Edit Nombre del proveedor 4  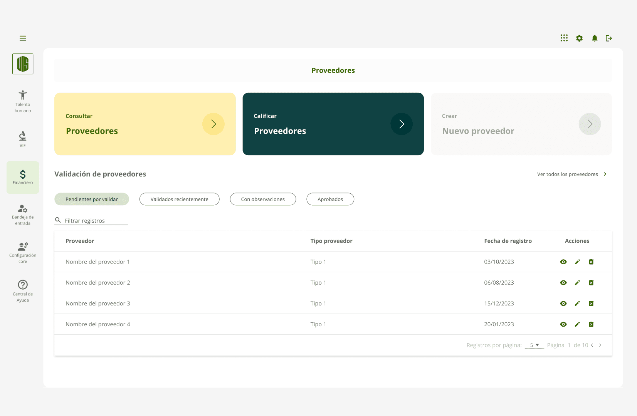(577, 324)
